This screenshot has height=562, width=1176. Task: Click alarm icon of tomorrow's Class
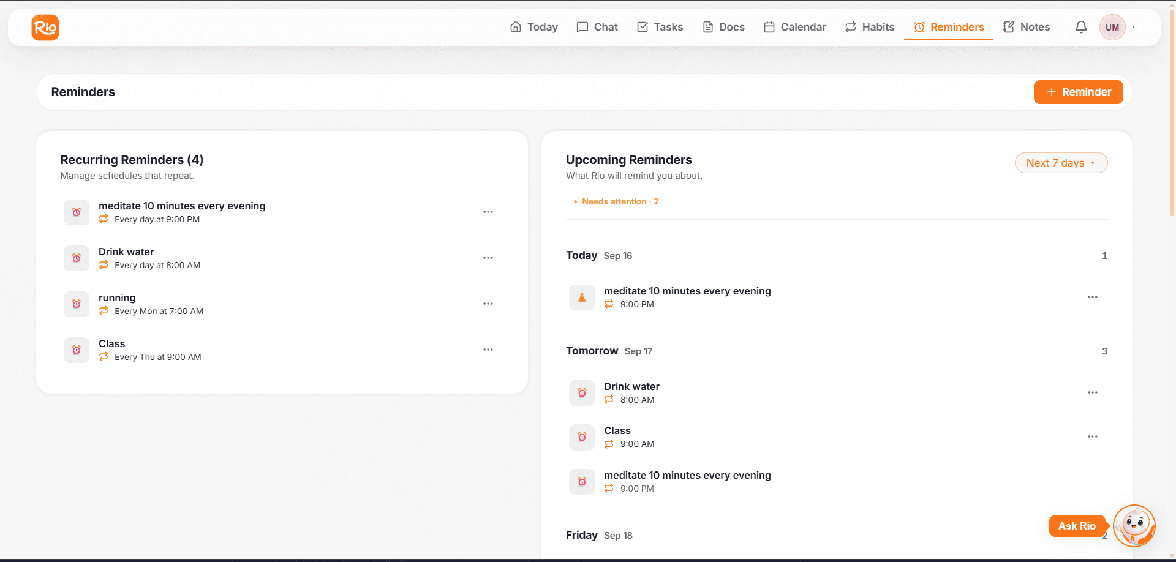(582, 437)
